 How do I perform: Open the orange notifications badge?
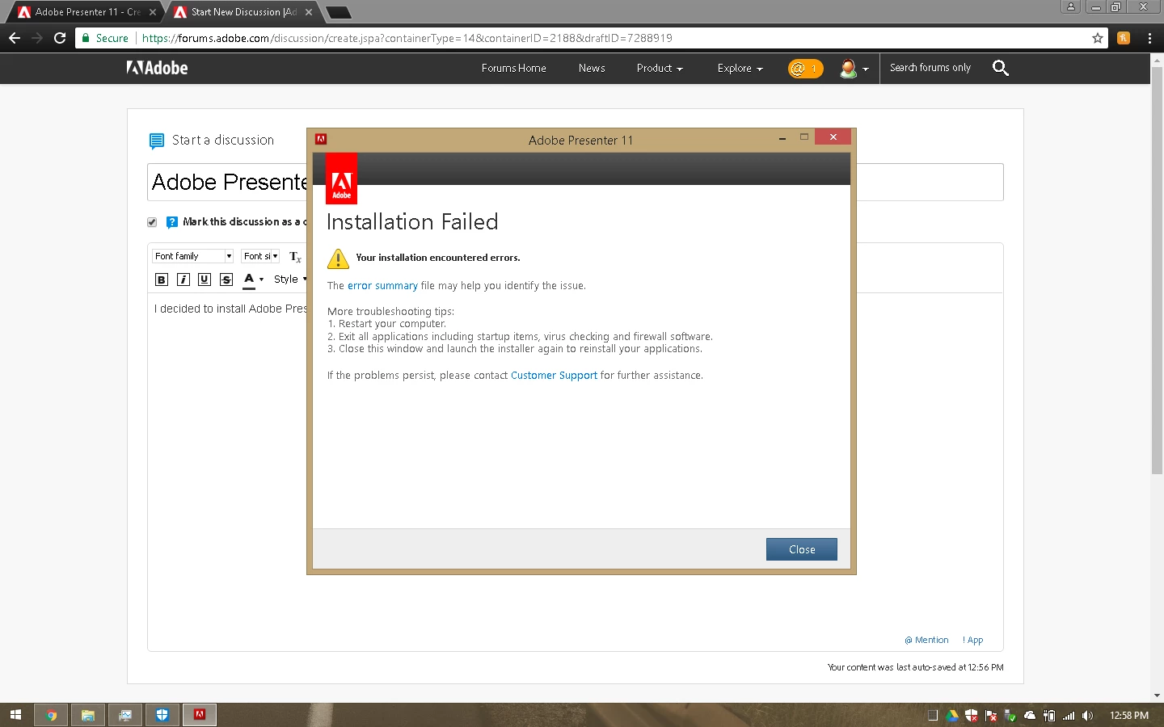click(x=805, y=69)
